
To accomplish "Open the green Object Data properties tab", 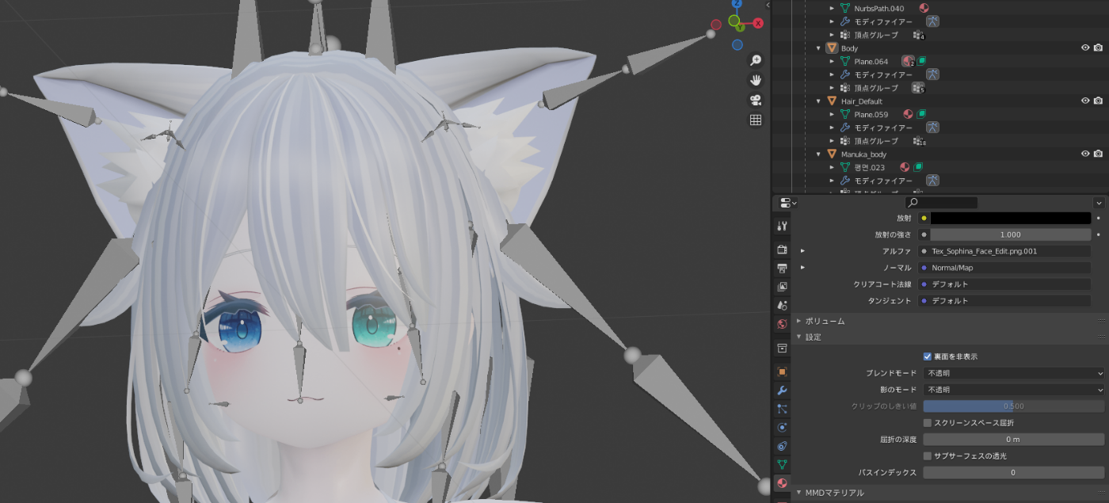I will 782,464.
